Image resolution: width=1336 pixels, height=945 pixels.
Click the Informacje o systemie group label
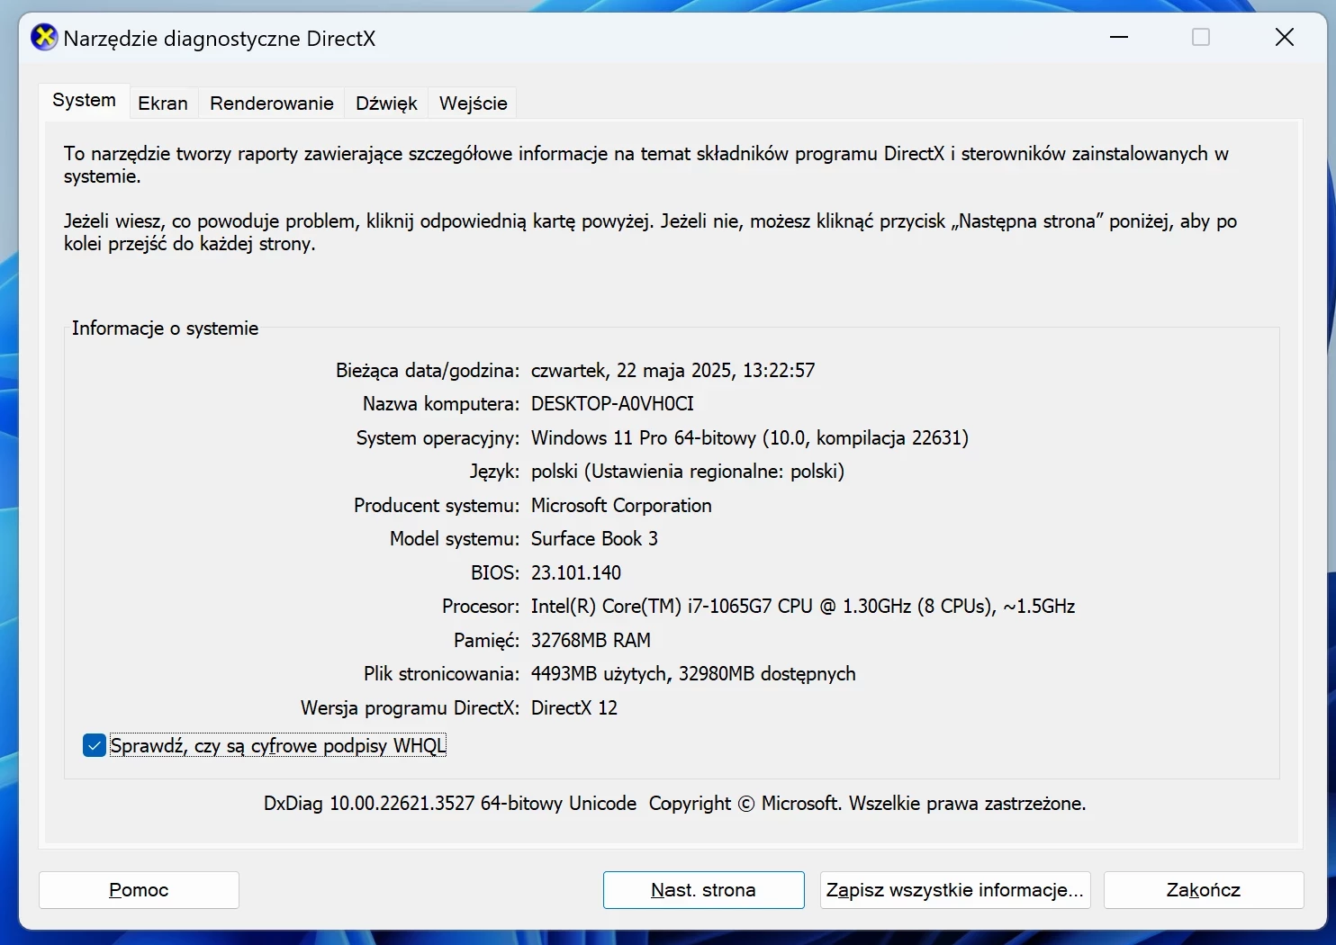pyautogui.click(x=165, y=328)
